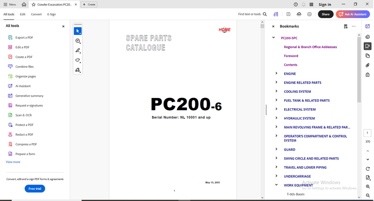Open the View more tools link

tap(13, 162)
